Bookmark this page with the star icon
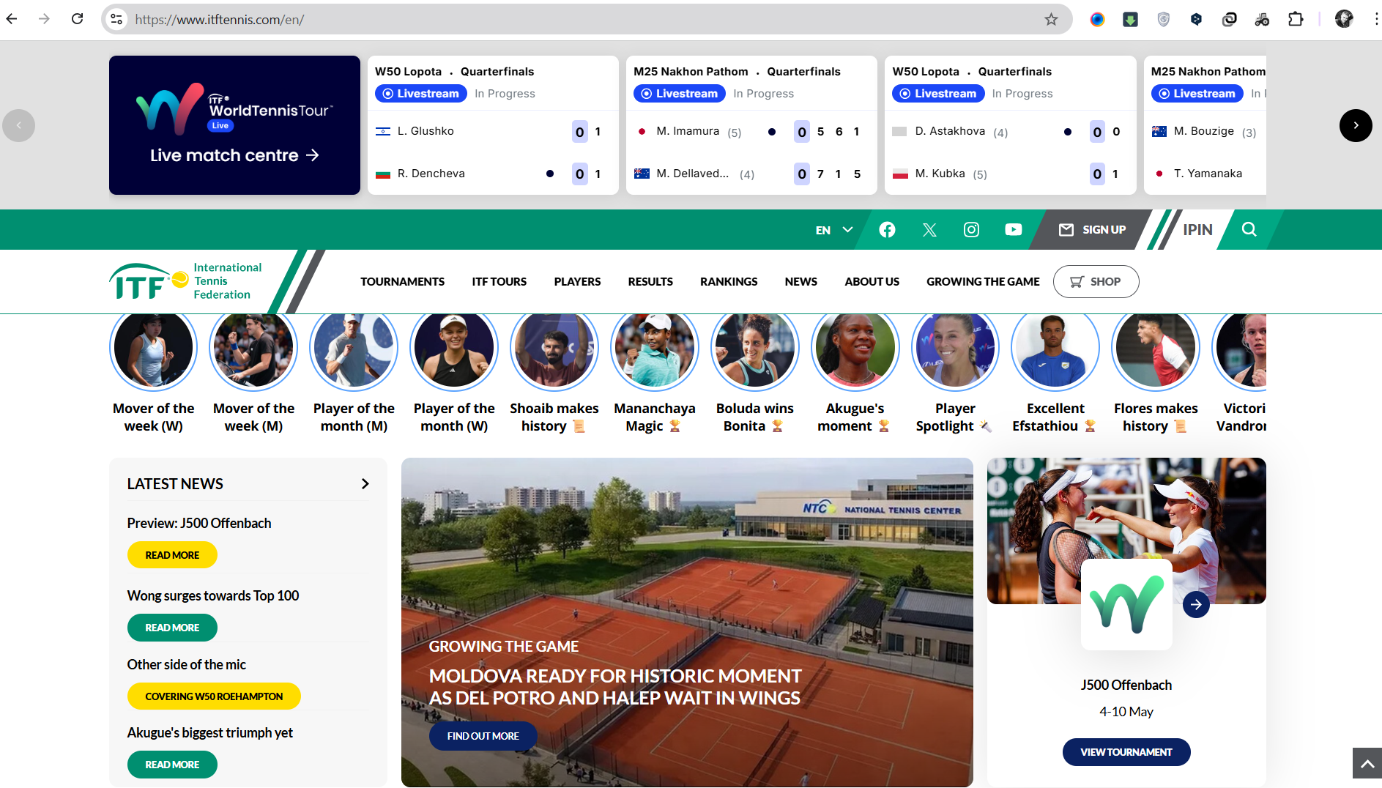Viewport: 1382px width, 788px height. tap(1051, 19)
